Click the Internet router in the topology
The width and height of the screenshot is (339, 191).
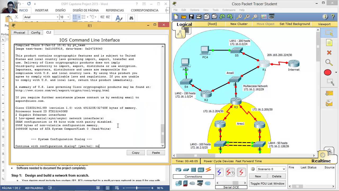tap(294, 64)
